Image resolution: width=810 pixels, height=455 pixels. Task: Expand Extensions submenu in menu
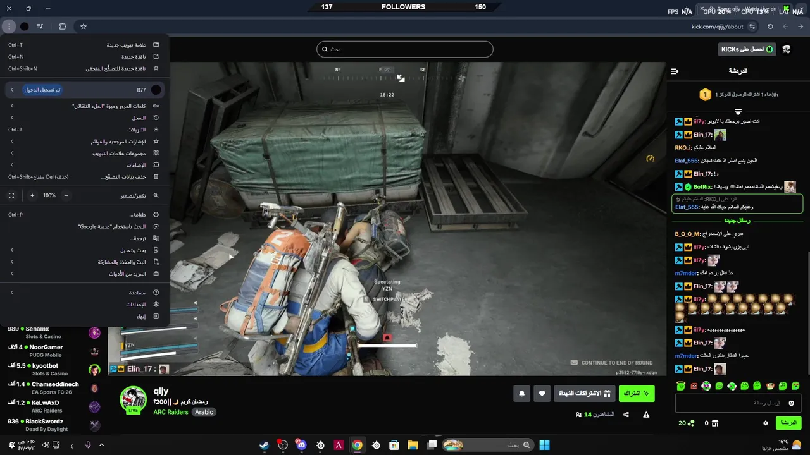coord(85,165)
